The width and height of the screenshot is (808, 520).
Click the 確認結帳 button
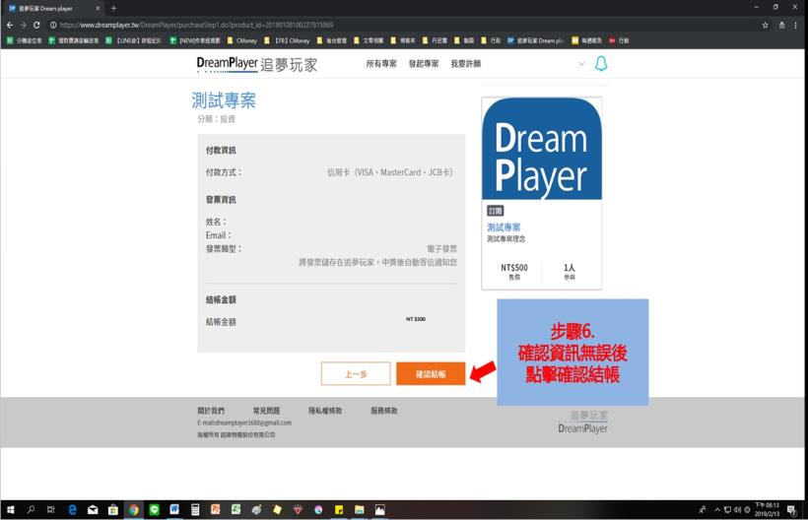tap(431, 374)
